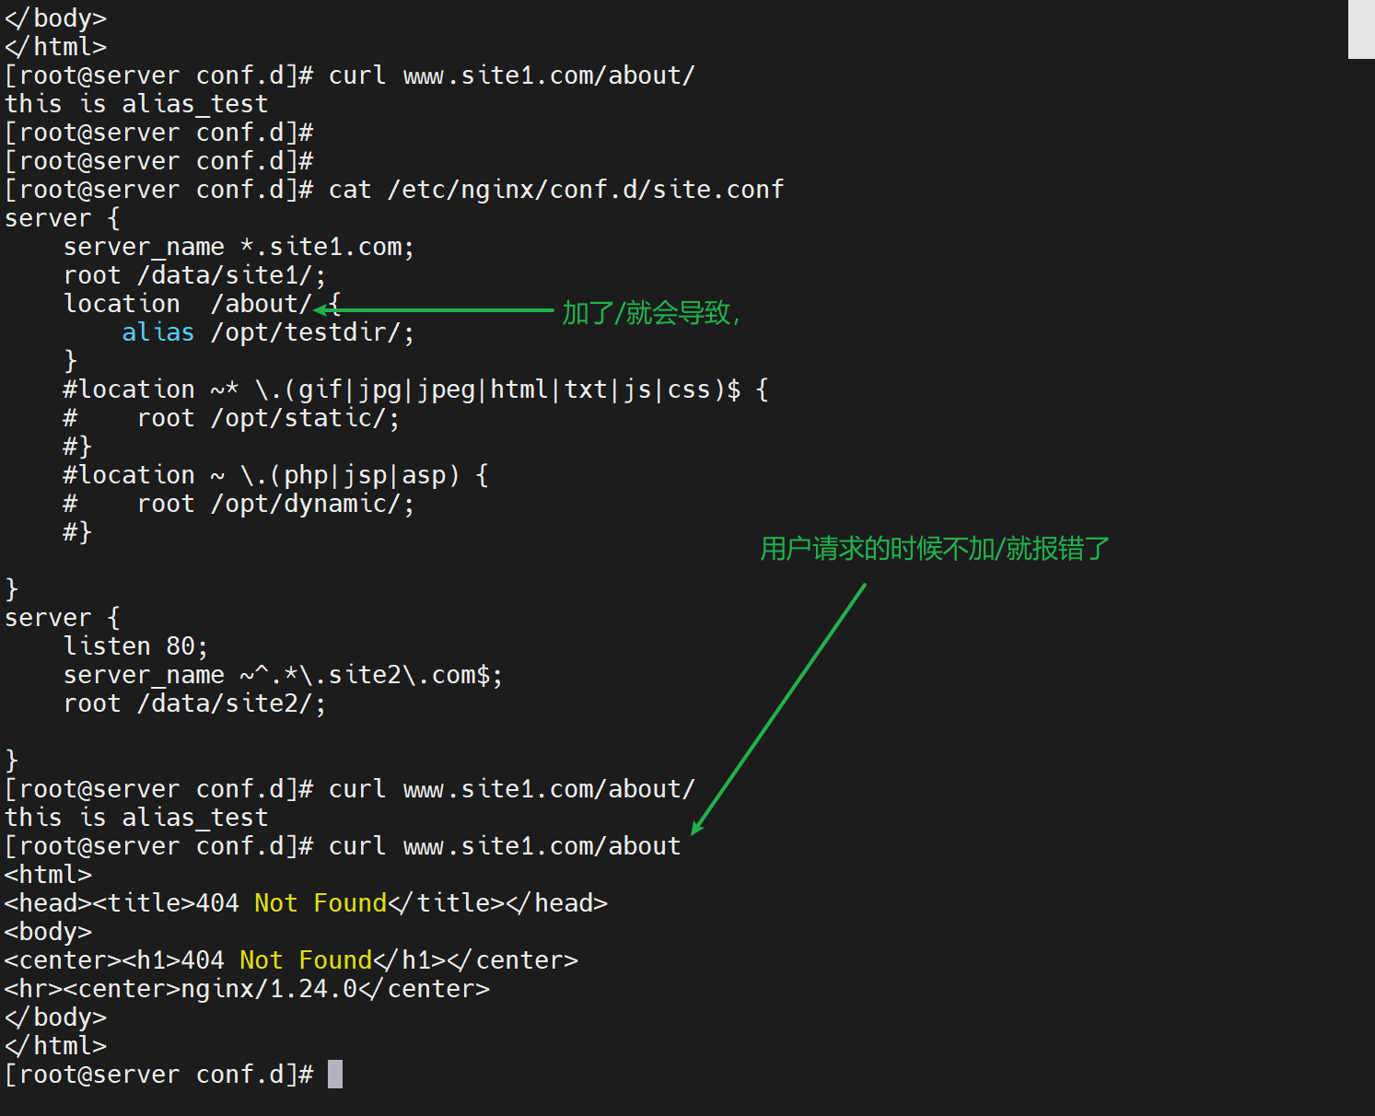Click the "alias /opt/testdir/;" line
1375x1116 pixels.
pos(267,332)
